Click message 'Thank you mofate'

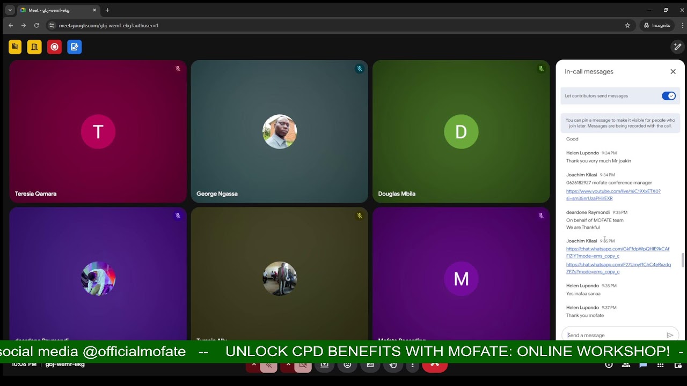(x=585, y=316)
